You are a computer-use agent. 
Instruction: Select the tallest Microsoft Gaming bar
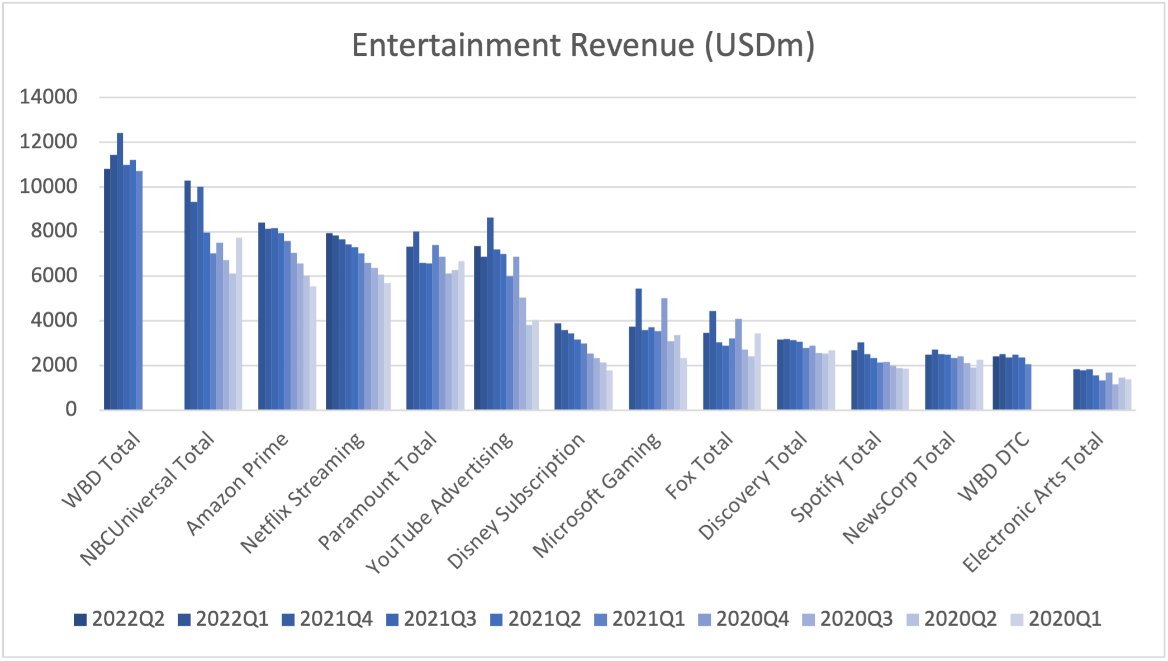(639, 350)
